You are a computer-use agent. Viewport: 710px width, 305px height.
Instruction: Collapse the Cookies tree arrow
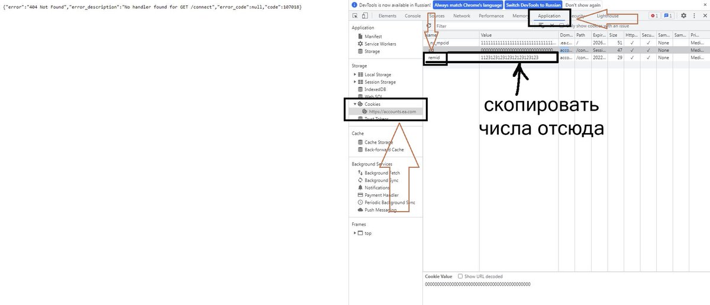click(x=355, y=104)
